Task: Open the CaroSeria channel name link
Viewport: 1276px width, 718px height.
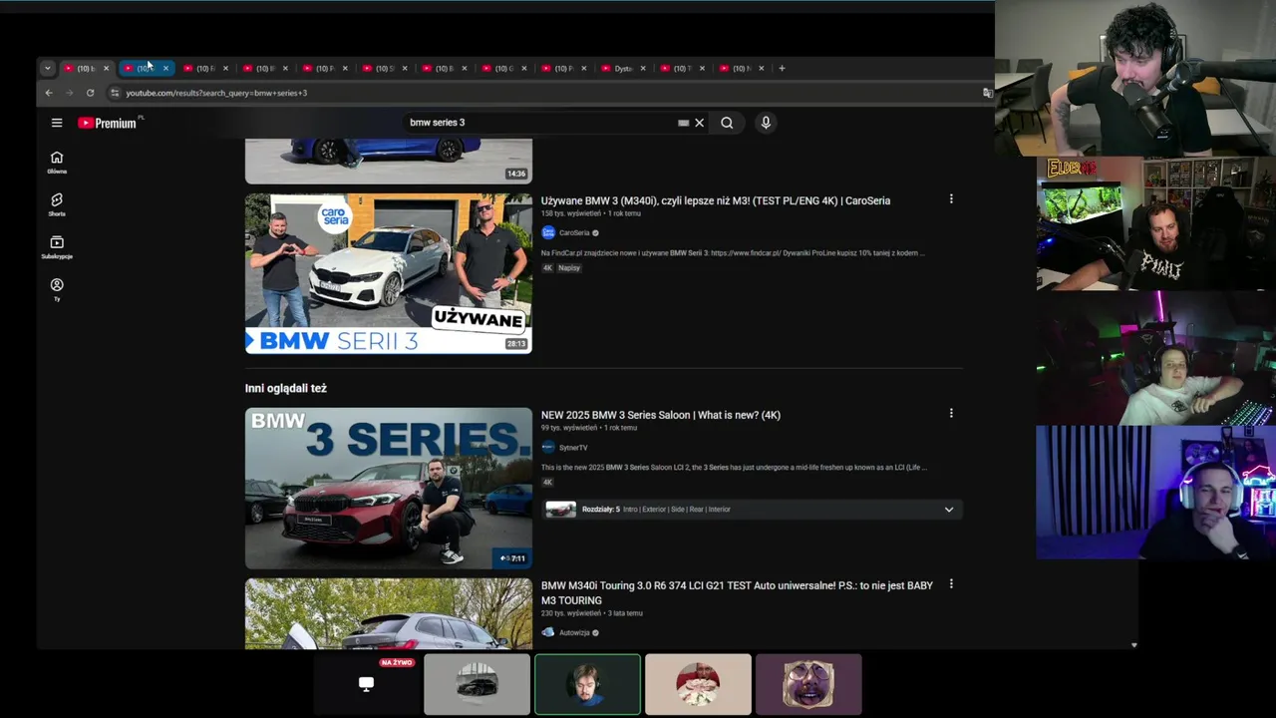Action: tap(574, 232)
